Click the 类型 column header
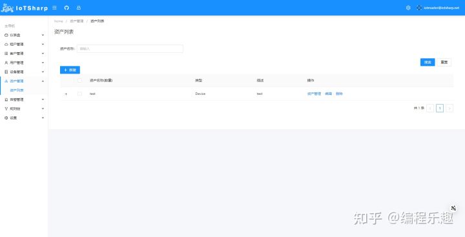 (x=198, y=80)
